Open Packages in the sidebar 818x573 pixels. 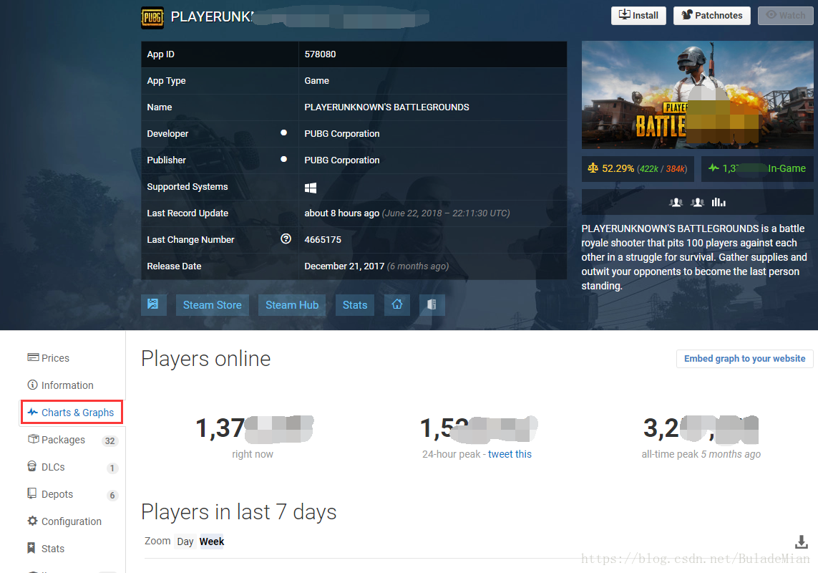57,440
